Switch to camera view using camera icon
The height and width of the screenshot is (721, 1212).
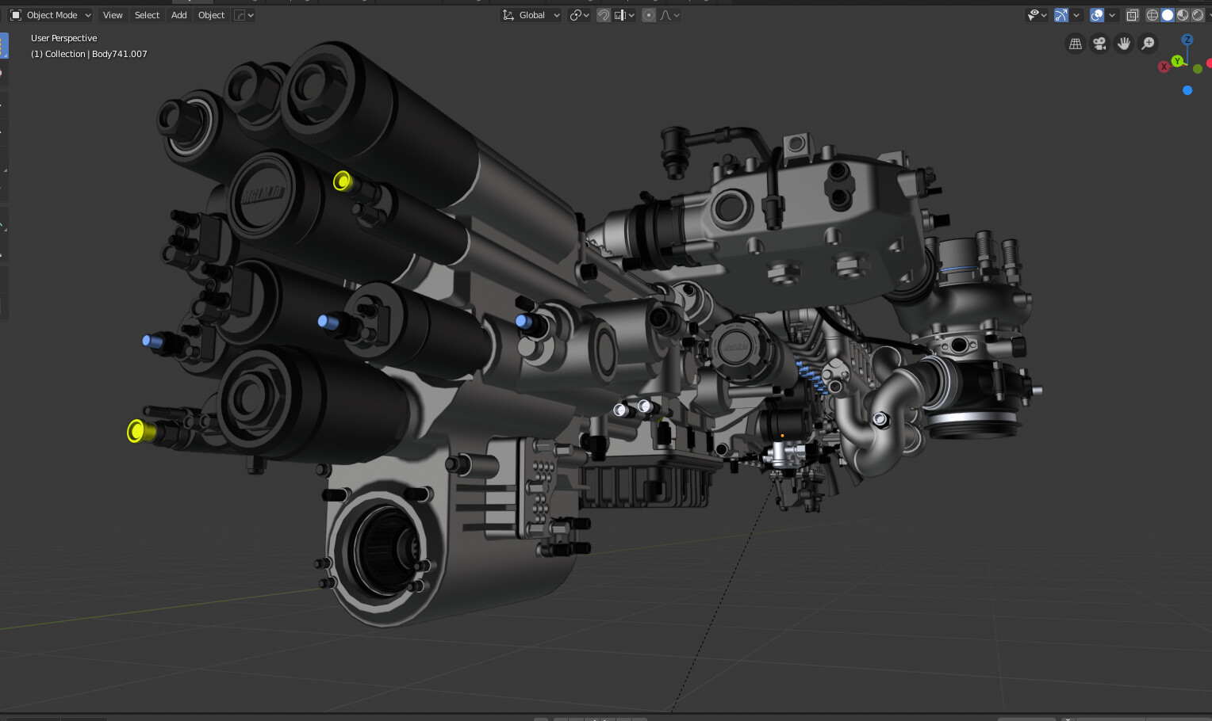click(x=1099, y=44)
